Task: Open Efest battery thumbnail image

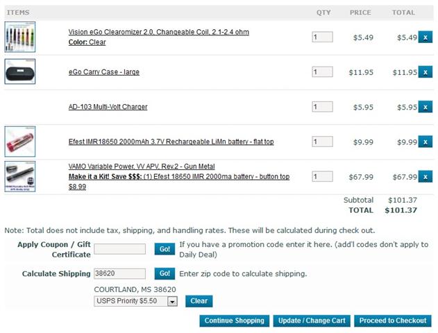Action: click(x=20, y=142)
